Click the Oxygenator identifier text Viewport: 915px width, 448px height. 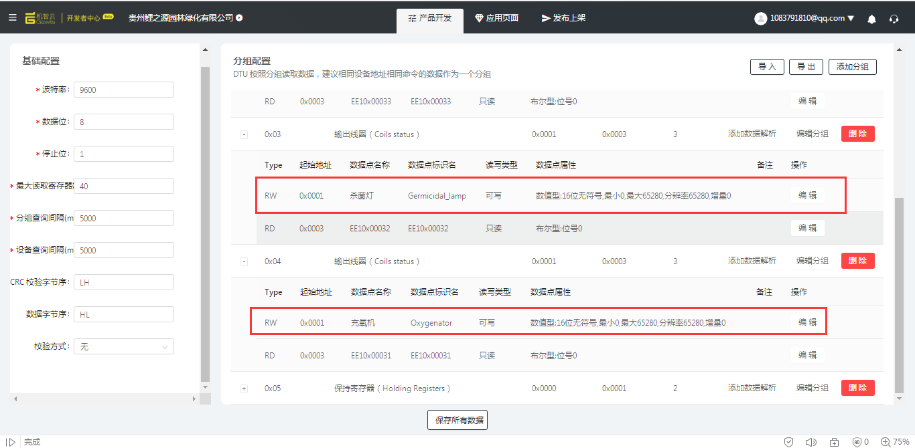tap(431, 323)
